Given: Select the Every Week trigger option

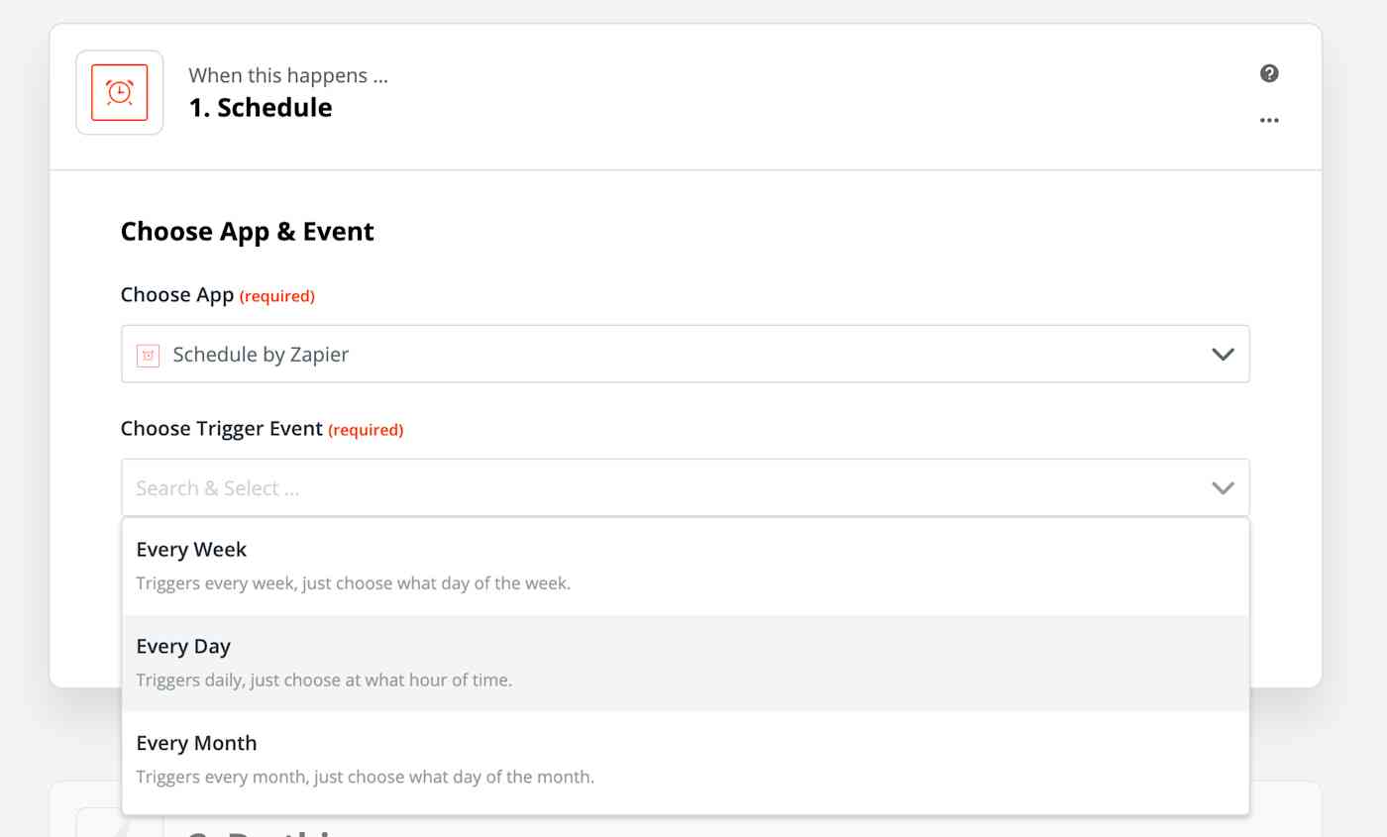Looking at the screenshot, I should click(x=191, y=549).
